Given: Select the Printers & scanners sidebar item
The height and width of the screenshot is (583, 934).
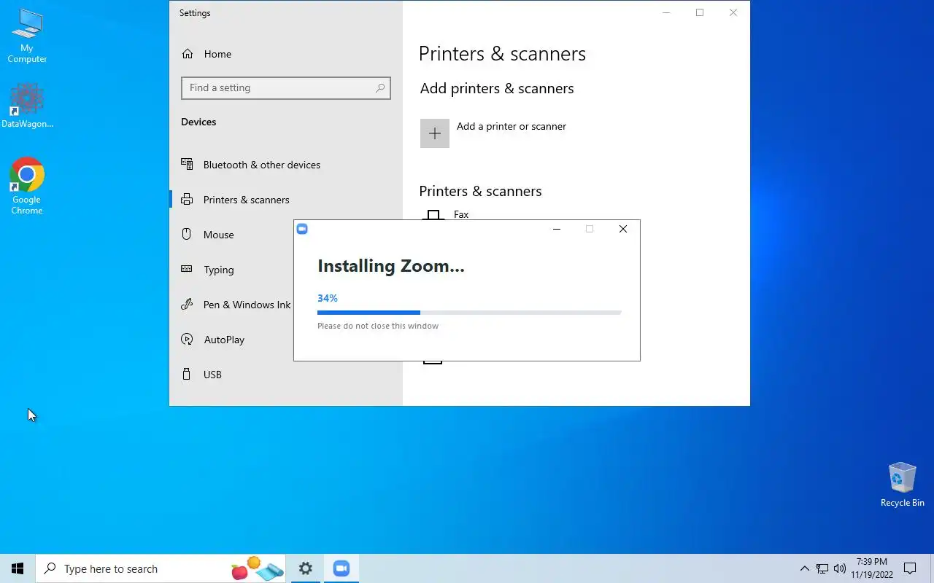Looking at the screenshot, I should click(286, 200).
